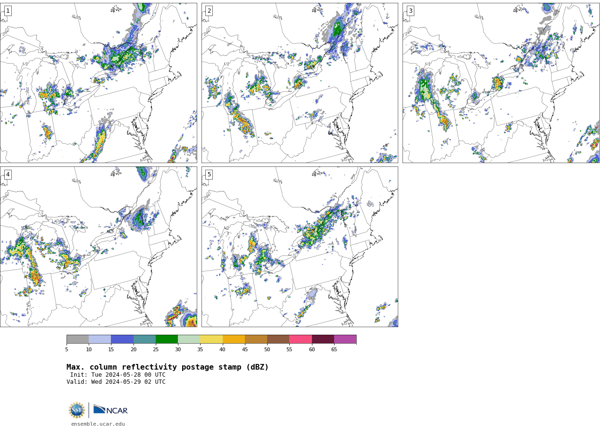This screenshot has height=429, width=604.
Task: Pick the gray 5-10 dBZ swatch
Action: click(77, 339)
